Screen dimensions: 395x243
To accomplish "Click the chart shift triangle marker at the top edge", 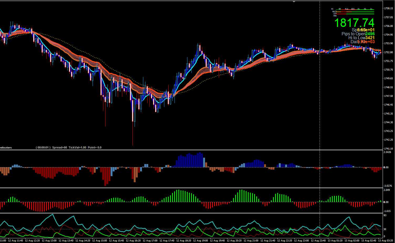I will (294, 2).
